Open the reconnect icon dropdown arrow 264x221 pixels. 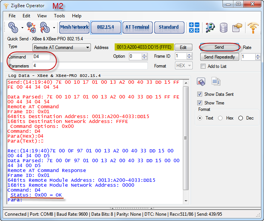(54, 28)
